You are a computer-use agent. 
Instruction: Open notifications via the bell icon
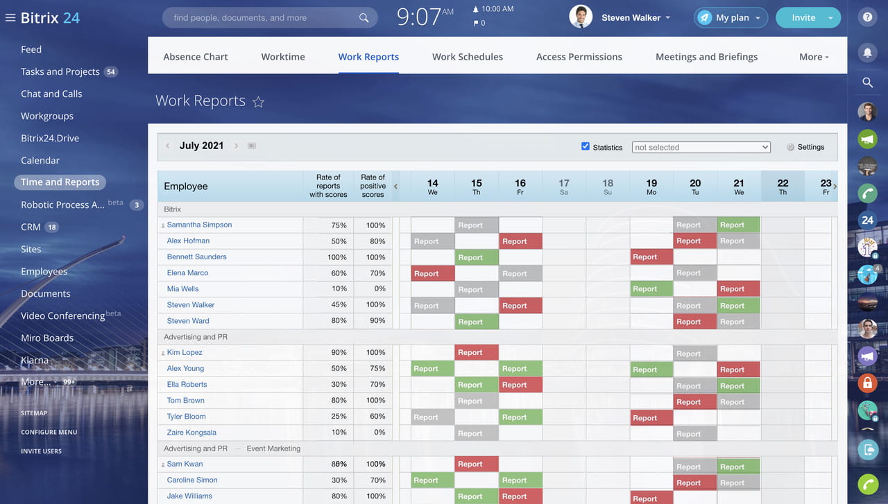[867, 52]
